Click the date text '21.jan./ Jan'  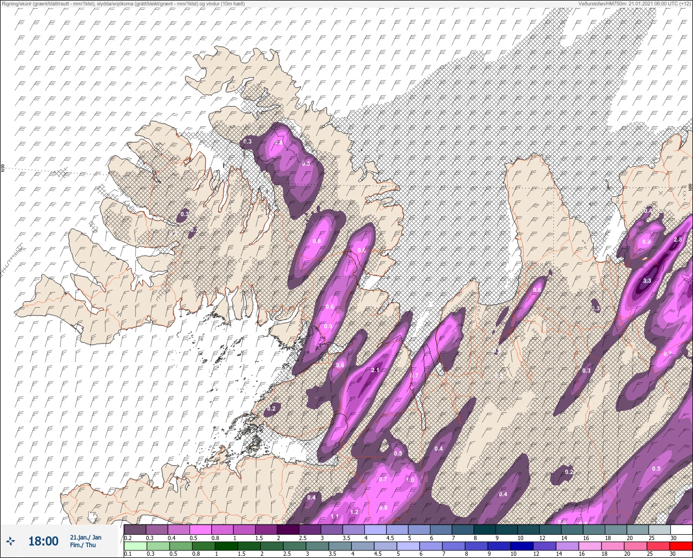point(86,537)
